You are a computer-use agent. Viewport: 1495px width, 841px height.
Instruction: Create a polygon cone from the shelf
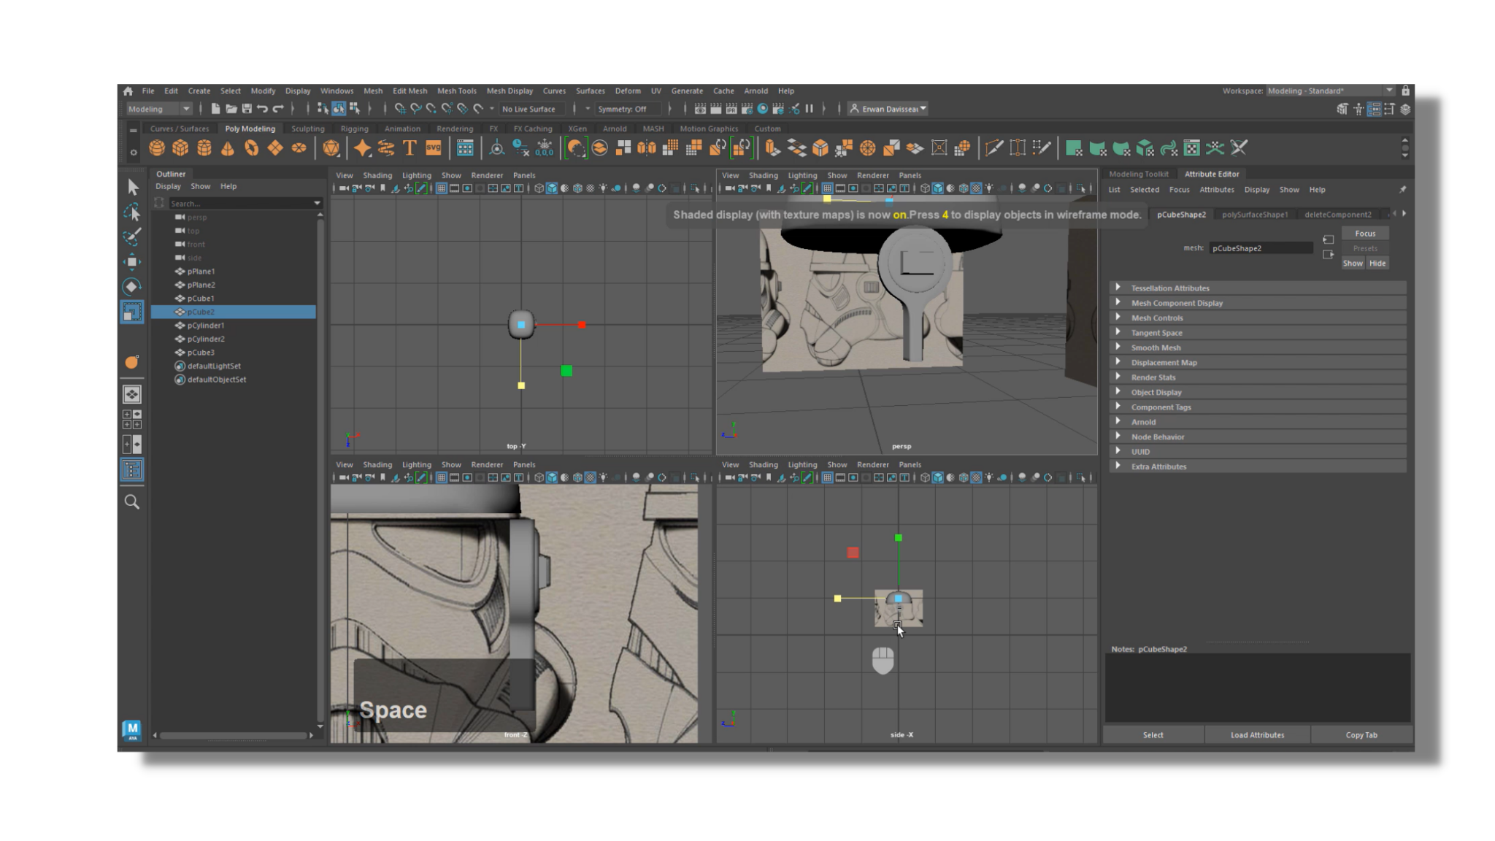228,148
